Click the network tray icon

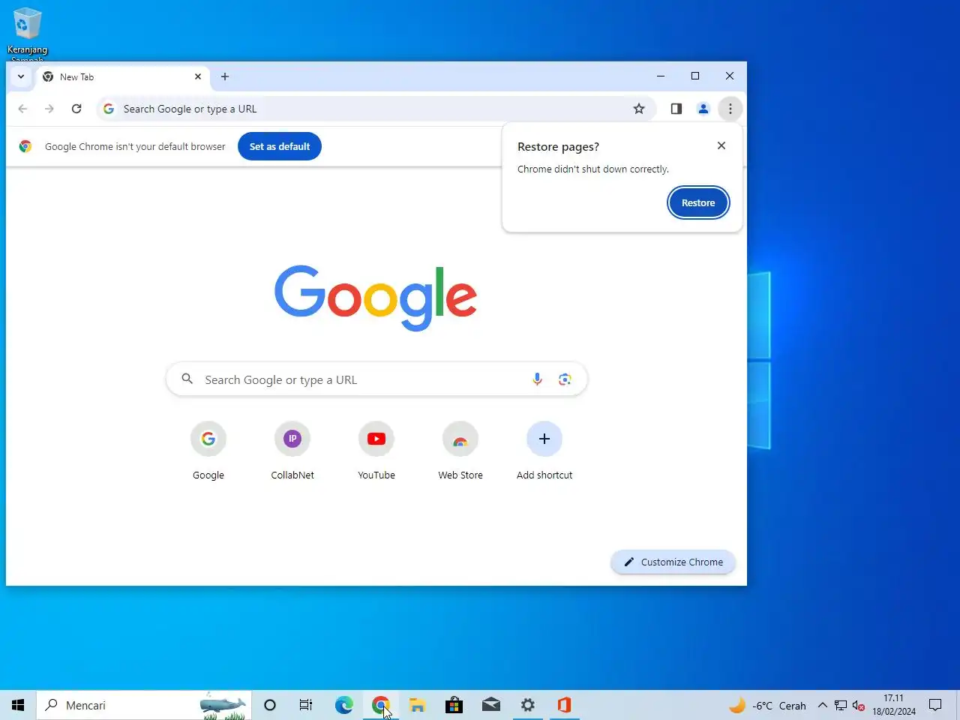841,706
